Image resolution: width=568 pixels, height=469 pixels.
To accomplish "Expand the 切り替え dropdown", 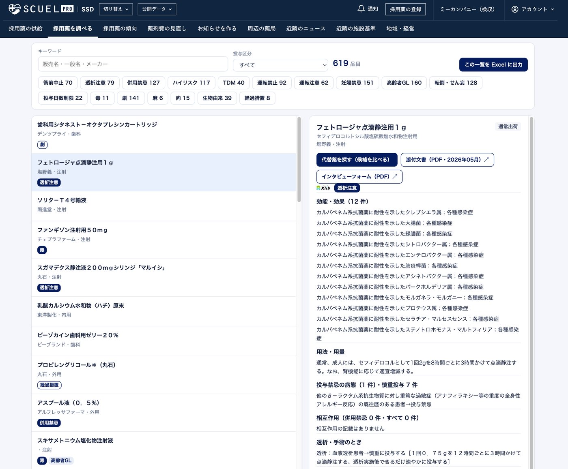I will 116,9.
